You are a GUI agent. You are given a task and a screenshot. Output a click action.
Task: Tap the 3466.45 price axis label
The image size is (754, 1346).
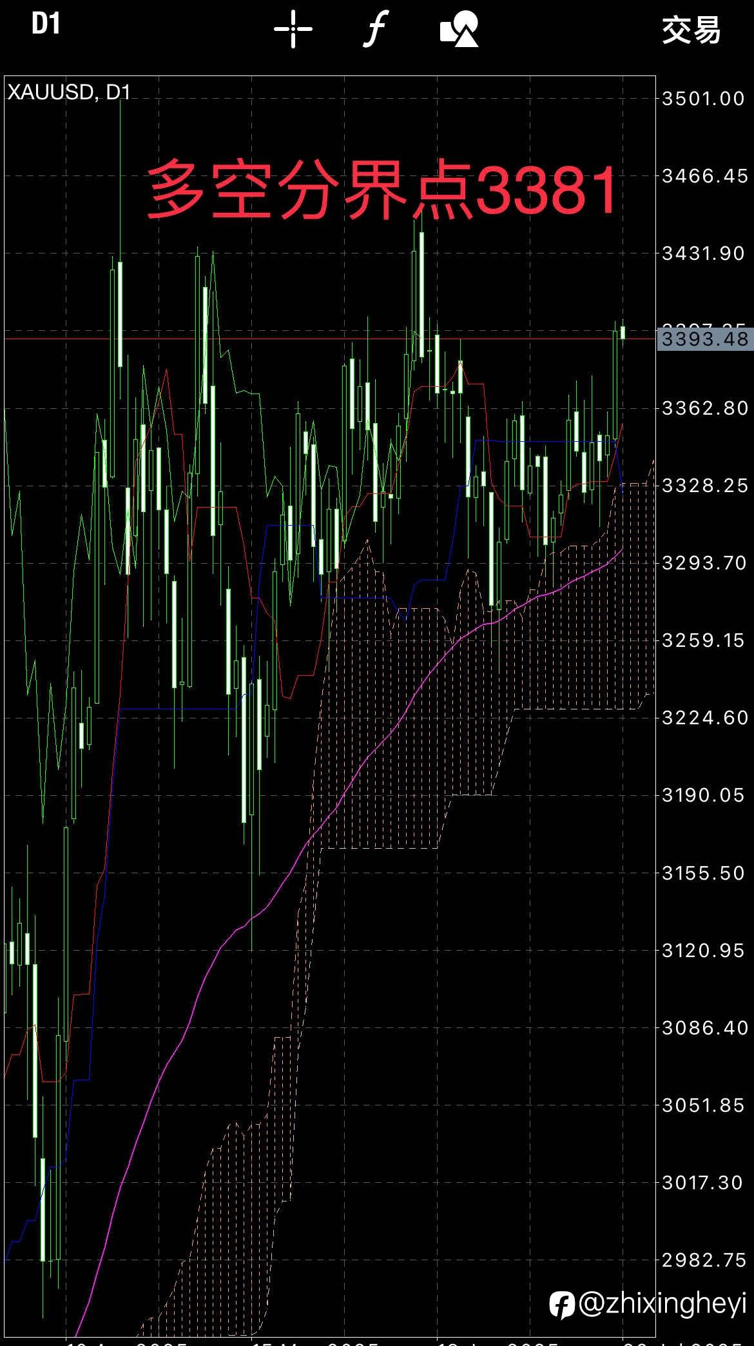pos(705,176)
